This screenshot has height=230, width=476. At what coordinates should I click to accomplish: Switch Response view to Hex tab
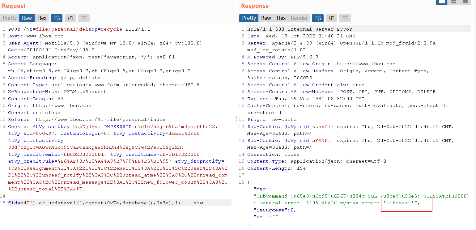point(281,18)
